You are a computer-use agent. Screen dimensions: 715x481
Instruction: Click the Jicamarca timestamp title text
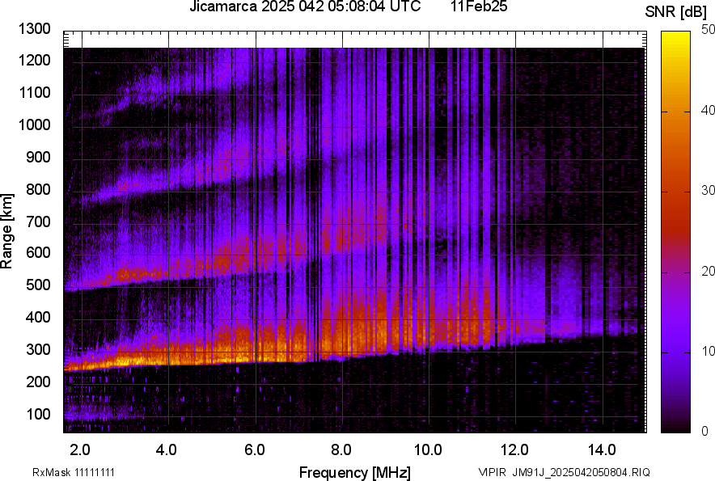(x=305, y=7)
